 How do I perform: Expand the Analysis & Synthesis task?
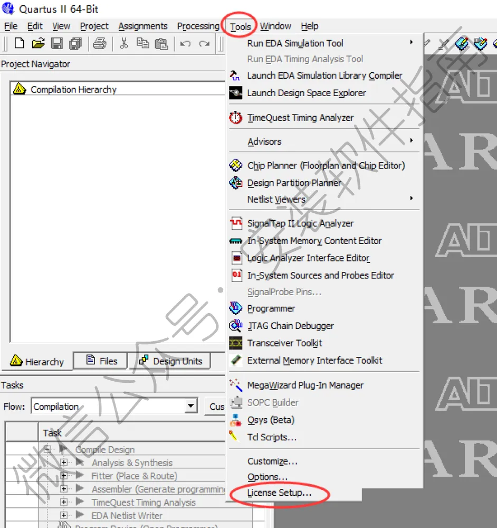[64, 463]
